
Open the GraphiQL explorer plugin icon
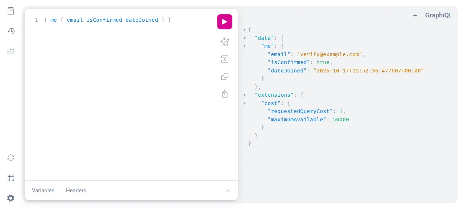[11, 51]
